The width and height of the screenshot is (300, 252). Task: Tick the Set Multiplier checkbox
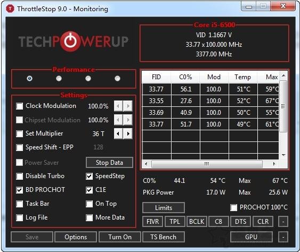20,133
